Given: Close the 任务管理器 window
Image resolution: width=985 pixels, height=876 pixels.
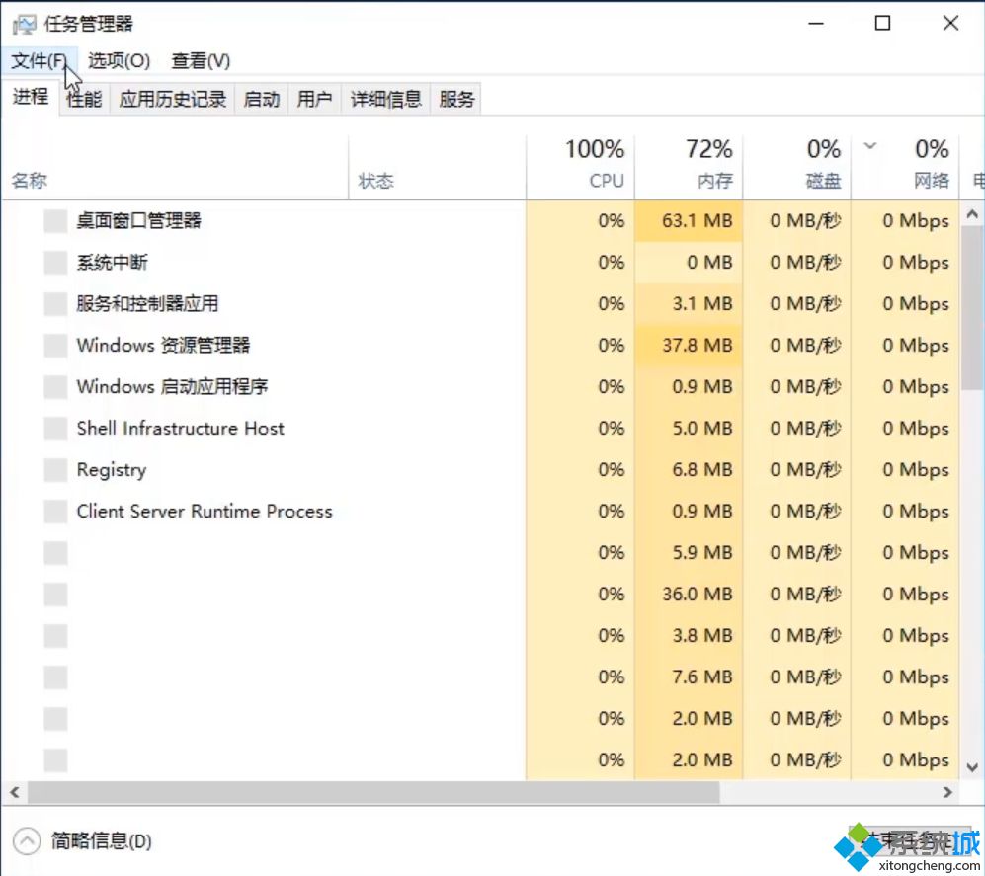Looking at the screenshot, I should (950, 24).
